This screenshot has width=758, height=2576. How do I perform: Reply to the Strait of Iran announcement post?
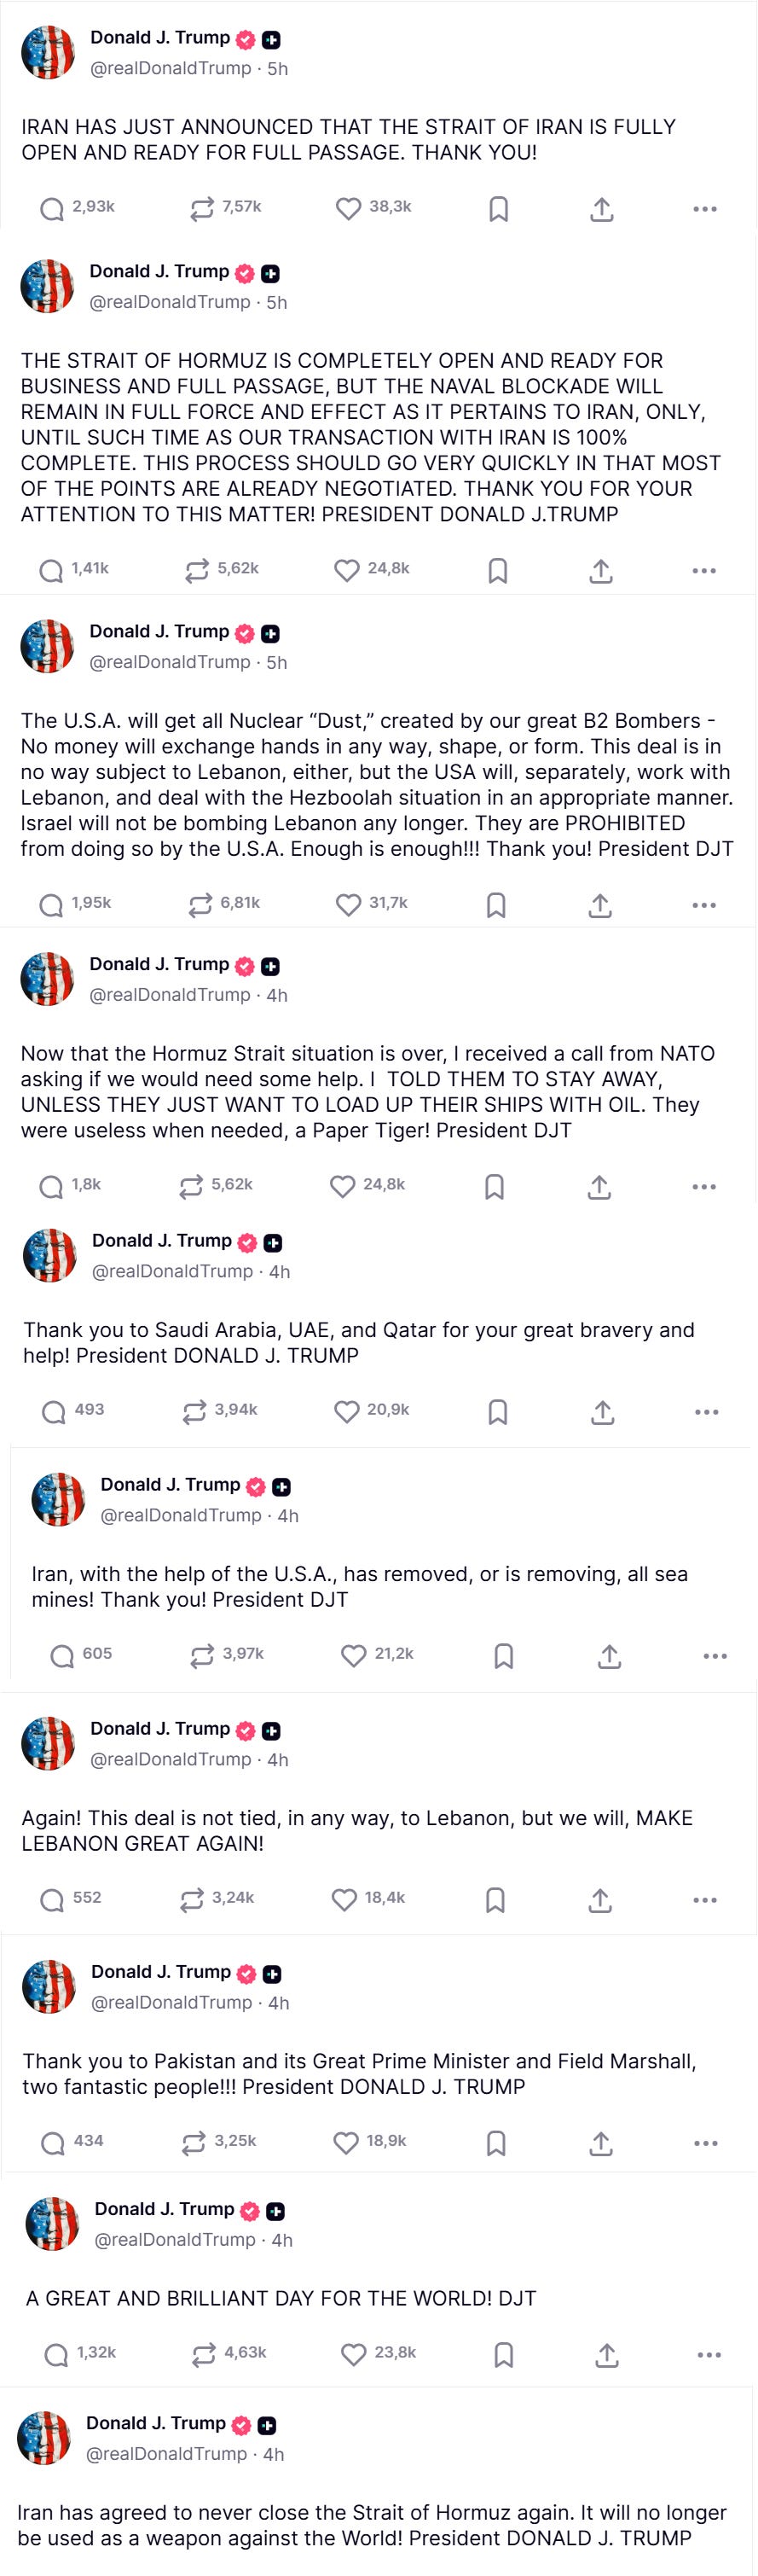point(52,209)
